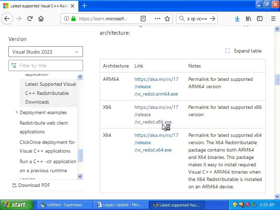The width and height of the screenshot is (280, 210).
Task: Select the Latest supported Visual C++ browser tab
Action: (x=39, y=6)
